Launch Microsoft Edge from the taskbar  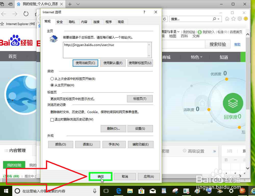click(x=119, y=191)
